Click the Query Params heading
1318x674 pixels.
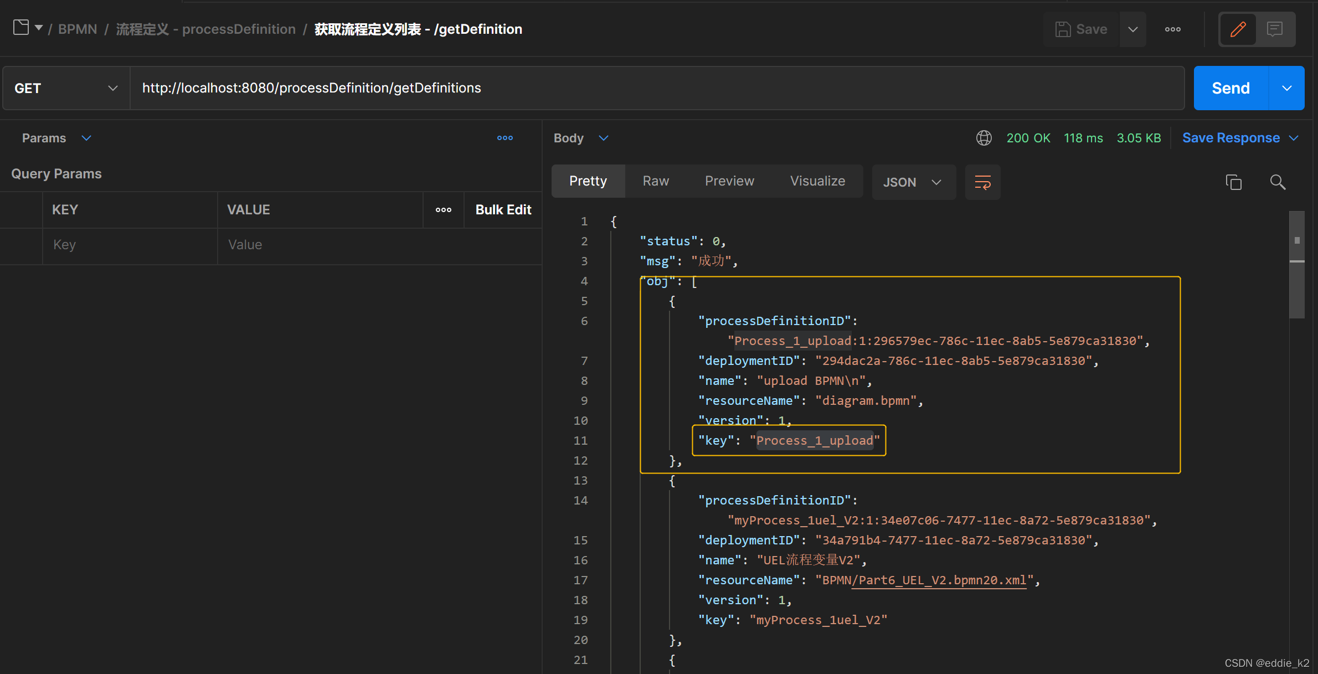56,173
